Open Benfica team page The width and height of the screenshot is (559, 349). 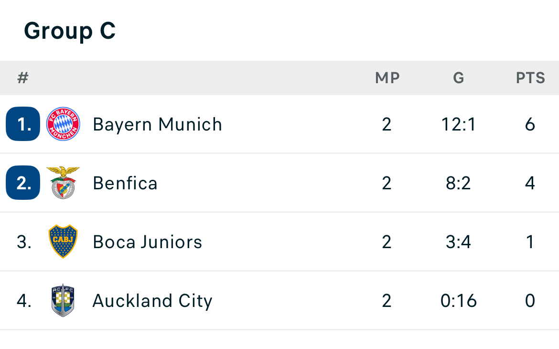(125, 184)
